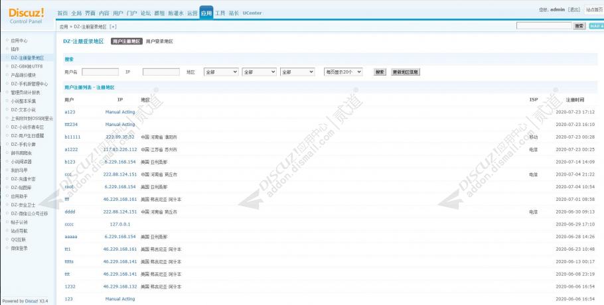Screen dimensions: 604x305
Task: Click IP 117.81.226.112 link
Action: (119, 149)
